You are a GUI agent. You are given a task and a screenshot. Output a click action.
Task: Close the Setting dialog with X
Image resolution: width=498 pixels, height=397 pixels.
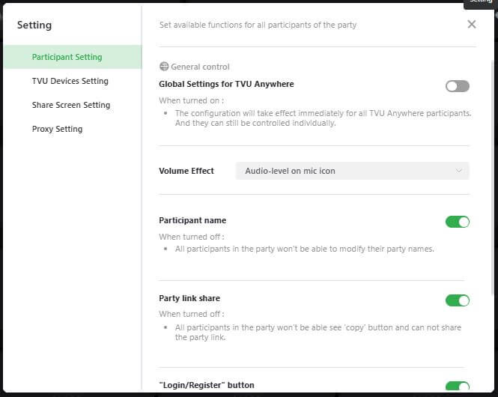tap(472, 24)
